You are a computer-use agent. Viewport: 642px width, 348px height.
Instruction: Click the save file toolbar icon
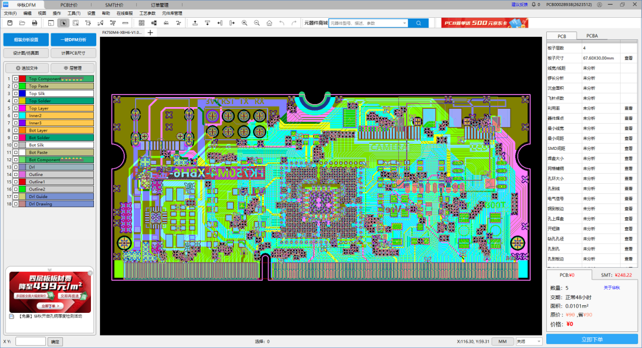(9, 23)
